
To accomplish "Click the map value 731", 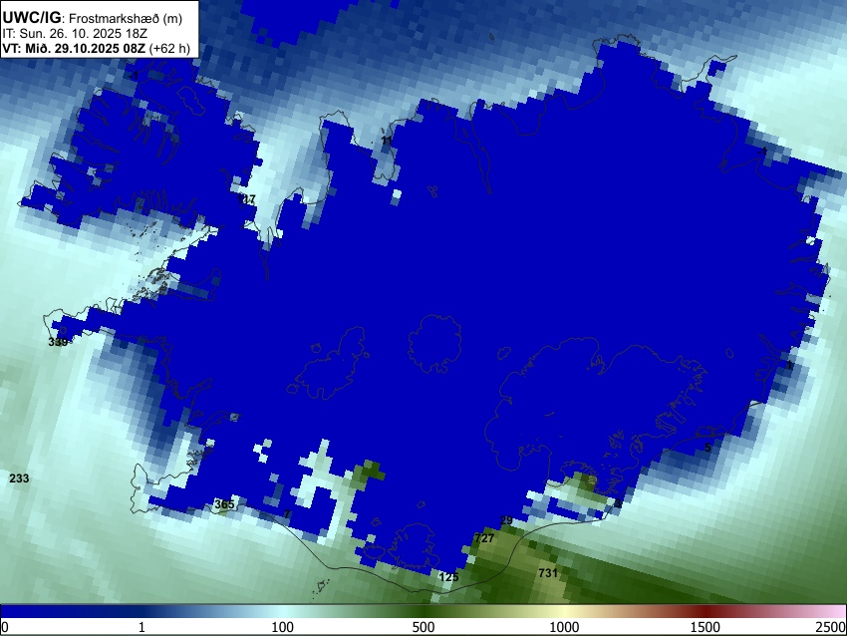I will pyautogui.click(x=548, y=573).
